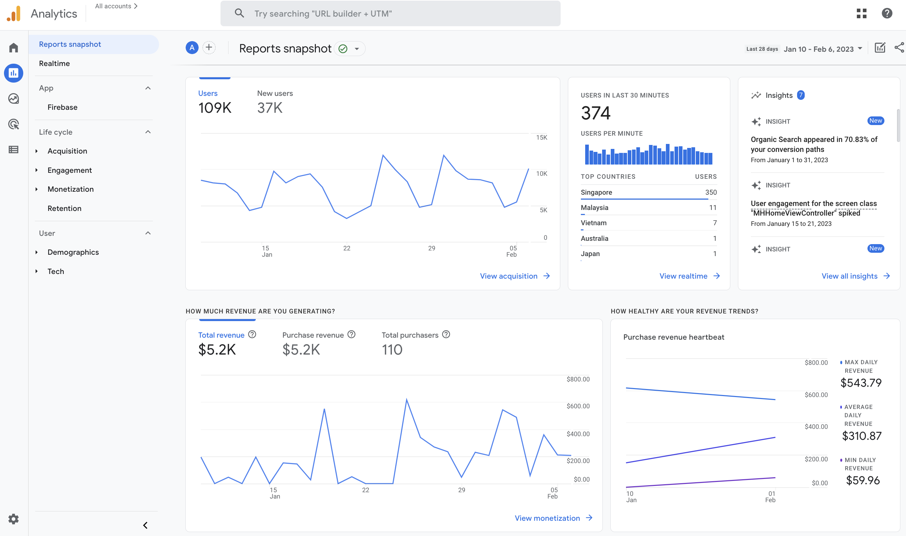The width and height of the screenshot is (906, 536).
Task: Open the Help question mark icon
Action: click(x=887, y=13)
